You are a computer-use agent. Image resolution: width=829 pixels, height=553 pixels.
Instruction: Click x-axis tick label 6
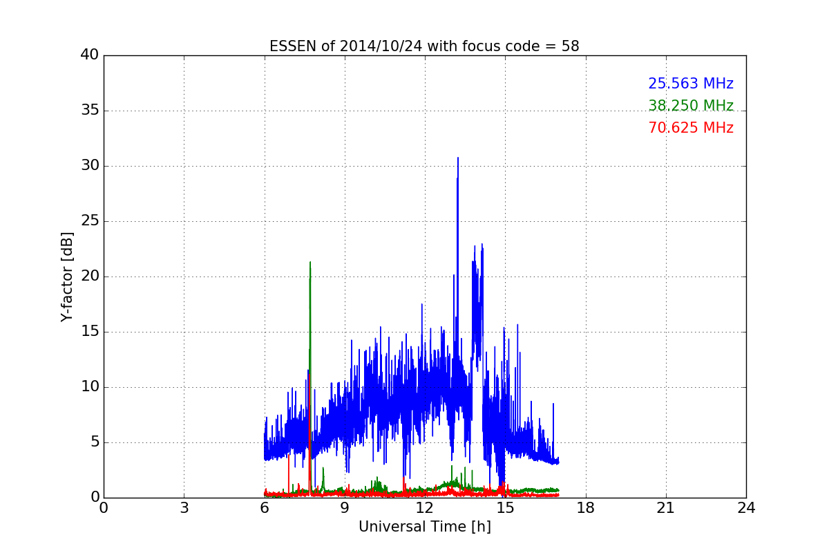[264, 507]
